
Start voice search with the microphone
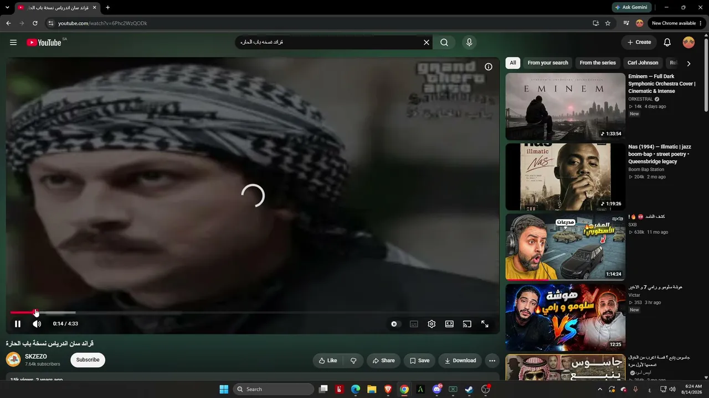pyautogui.click(x=469, y=43)
